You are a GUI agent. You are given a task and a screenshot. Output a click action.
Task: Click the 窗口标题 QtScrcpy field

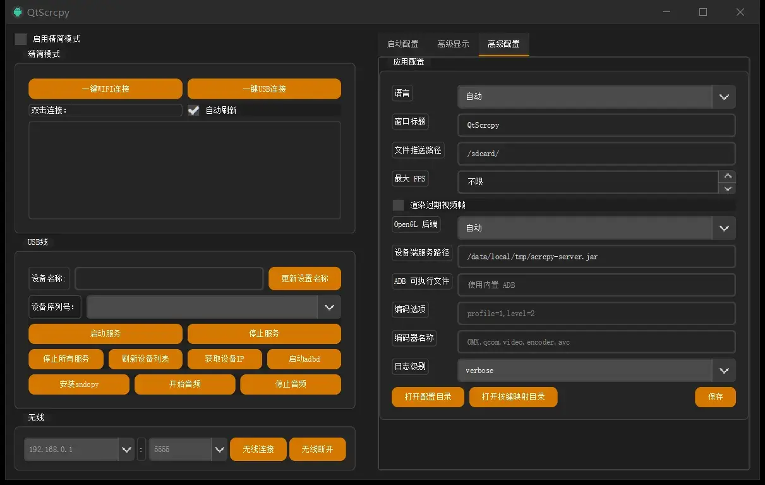(x=596, y=125)
